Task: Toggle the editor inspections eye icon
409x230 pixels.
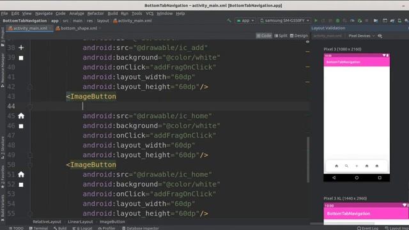Action: coord(307,42)
